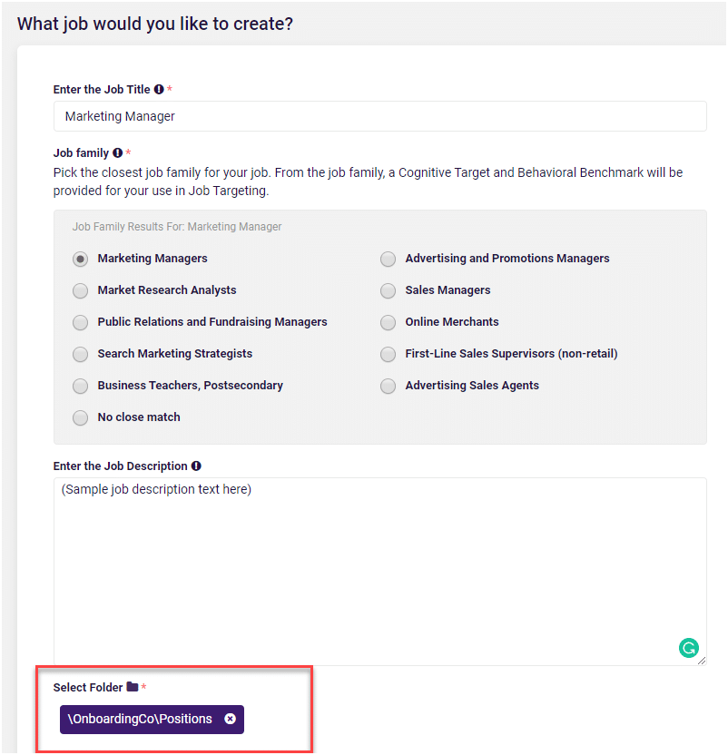Select Search Marketing Strategists option
This screenshot has height=755, width=728.
coord(81,355)
